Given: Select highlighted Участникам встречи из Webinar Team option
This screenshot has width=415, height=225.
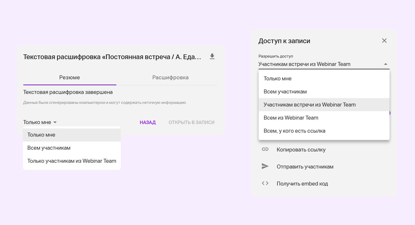Looking at the screenshot, I should pyautogui.click(x=309, y=105).
